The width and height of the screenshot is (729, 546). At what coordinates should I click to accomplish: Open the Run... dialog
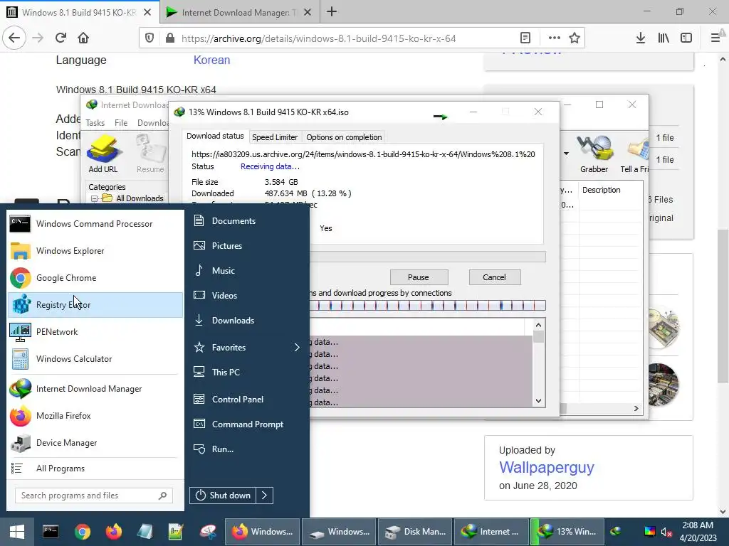point(247,449)
